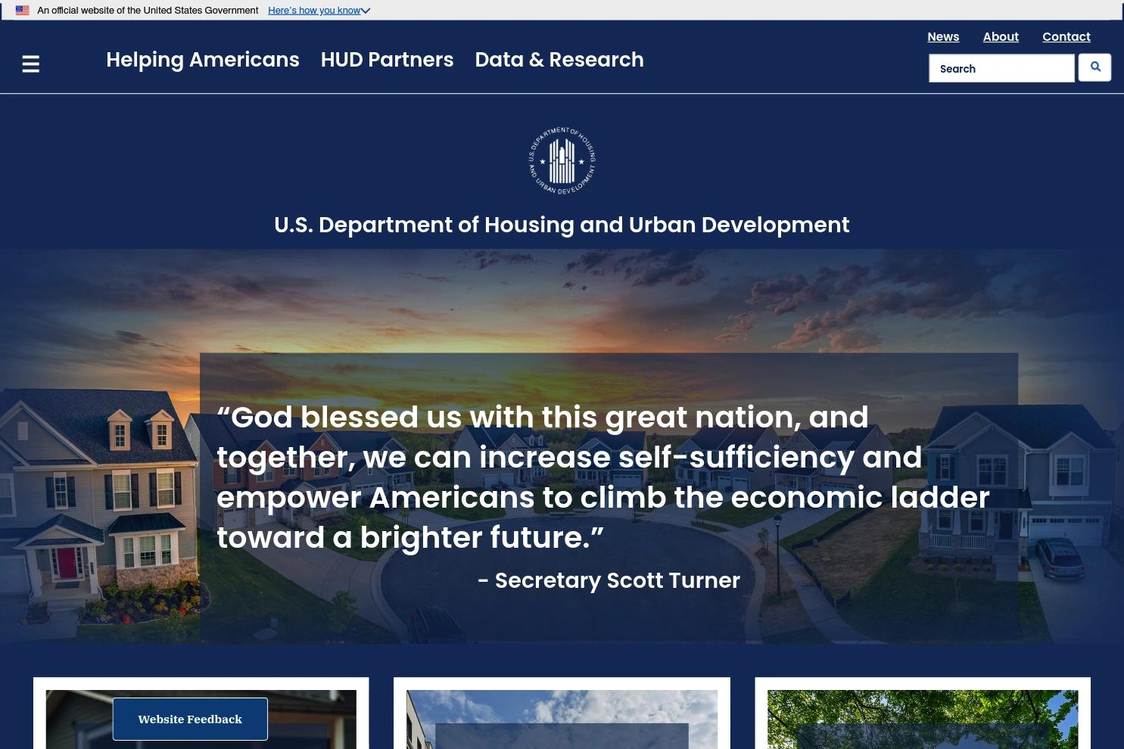Open the Data & Research menu
The width and height of the screenshot is (1124, 749).
(559, 60)
